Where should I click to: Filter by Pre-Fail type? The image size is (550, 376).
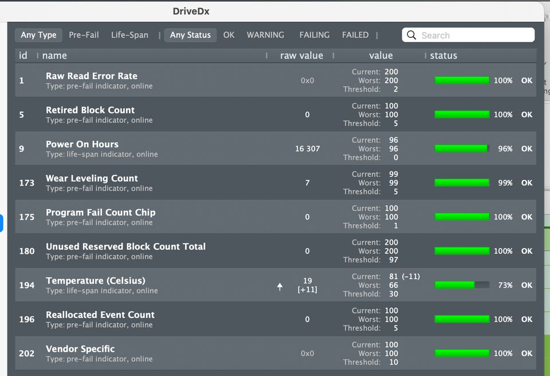(x=84, y=35)
